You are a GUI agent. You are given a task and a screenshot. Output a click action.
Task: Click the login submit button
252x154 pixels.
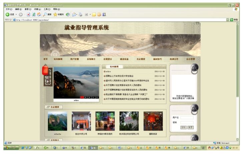[x=183, y=127]
